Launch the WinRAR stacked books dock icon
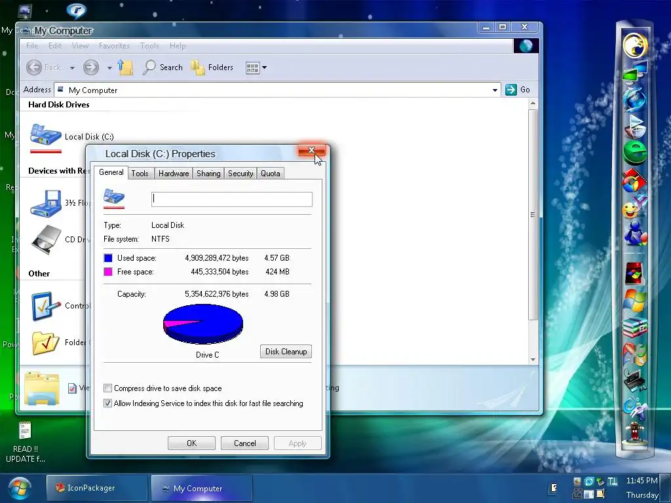 [634, 327]
